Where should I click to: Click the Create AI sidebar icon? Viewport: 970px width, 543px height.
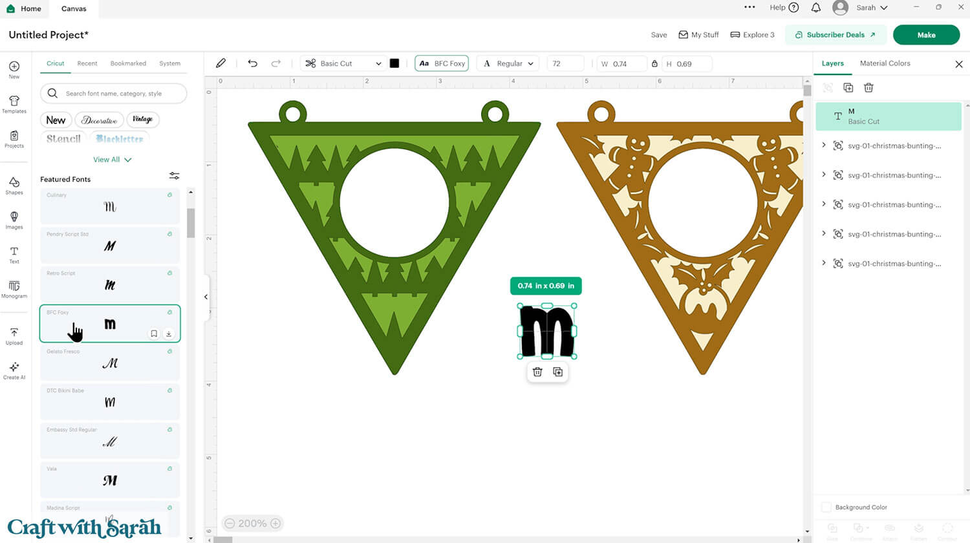[x=14, y=370]
